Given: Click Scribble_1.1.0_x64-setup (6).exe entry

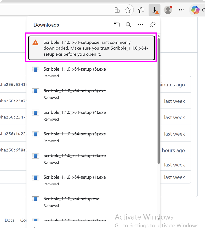Looking at the screenshot, I should 75,69.
